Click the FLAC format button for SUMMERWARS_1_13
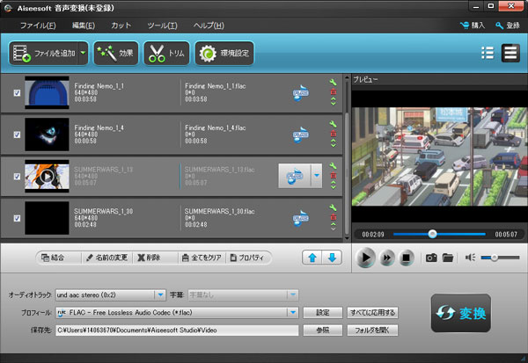Screen dimensions: 528x363 click(x=294, y=176)
